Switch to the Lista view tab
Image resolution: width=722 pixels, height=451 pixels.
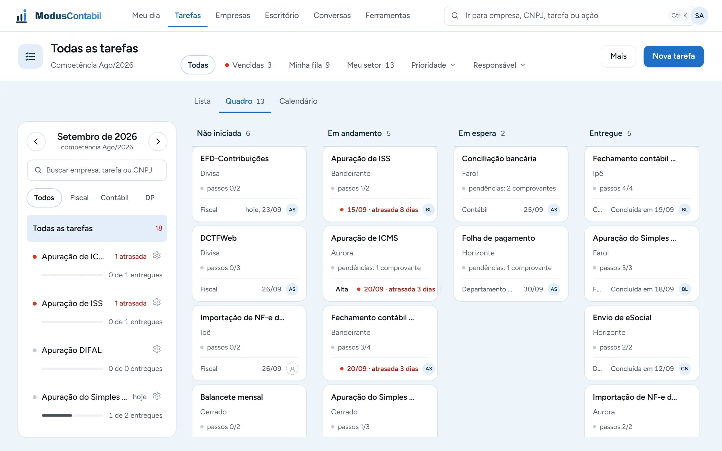tap(202, 101)
